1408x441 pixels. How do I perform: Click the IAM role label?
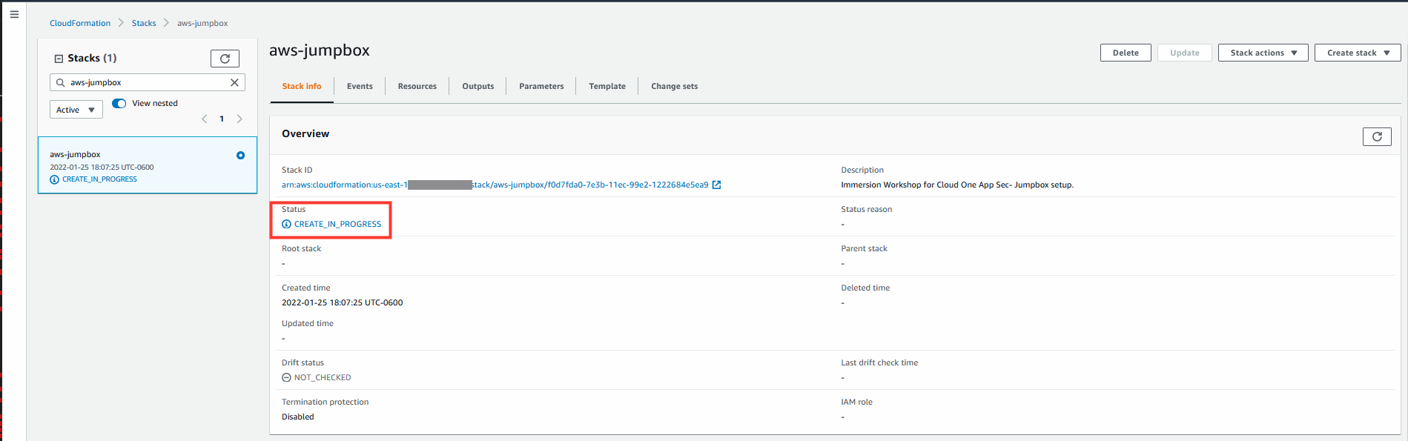856,402
